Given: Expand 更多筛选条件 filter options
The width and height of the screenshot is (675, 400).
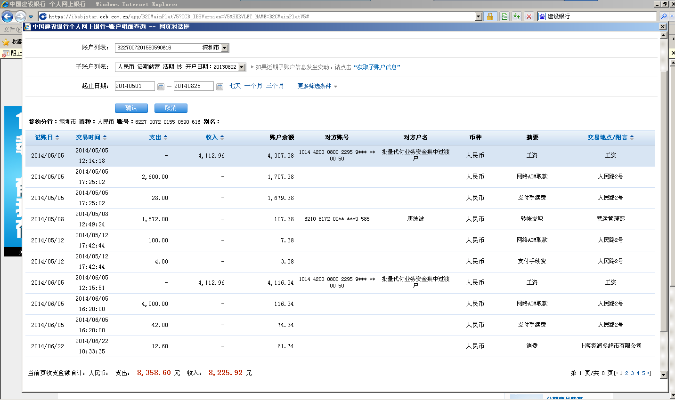Looking at the screenshot, I should tap(317, 86).
